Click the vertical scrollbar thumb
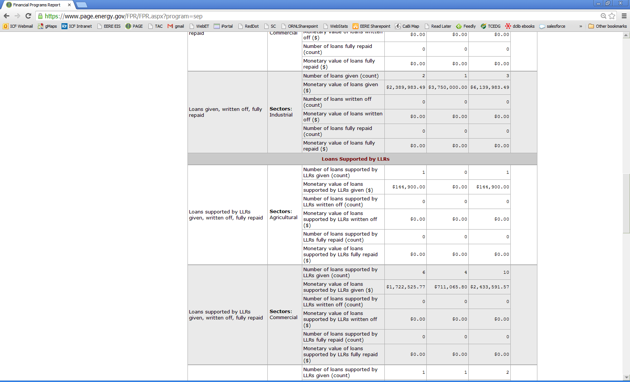The width and height of the screenshot is (630, 382). pos(626,203)
